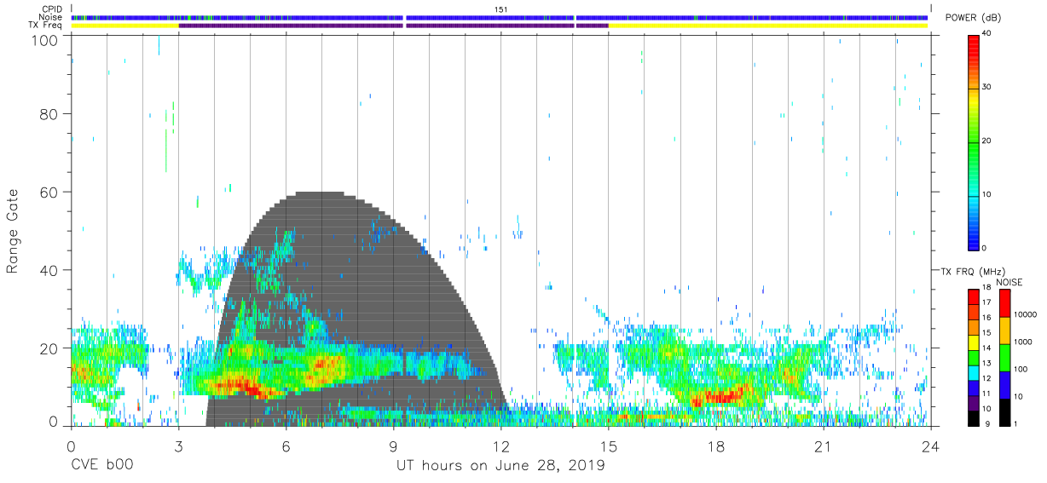
Task: Click the UT hours axis tick 3
Action: pos(178,446)
